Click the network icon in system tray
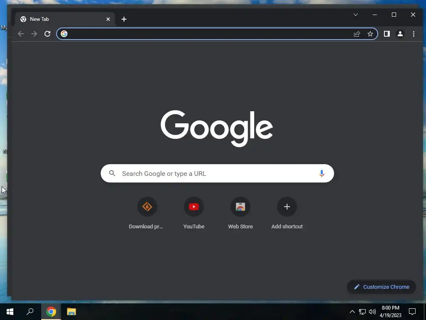 click(362, 312)
